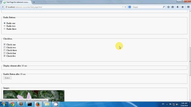Open the network tray icon

point(174,104)
